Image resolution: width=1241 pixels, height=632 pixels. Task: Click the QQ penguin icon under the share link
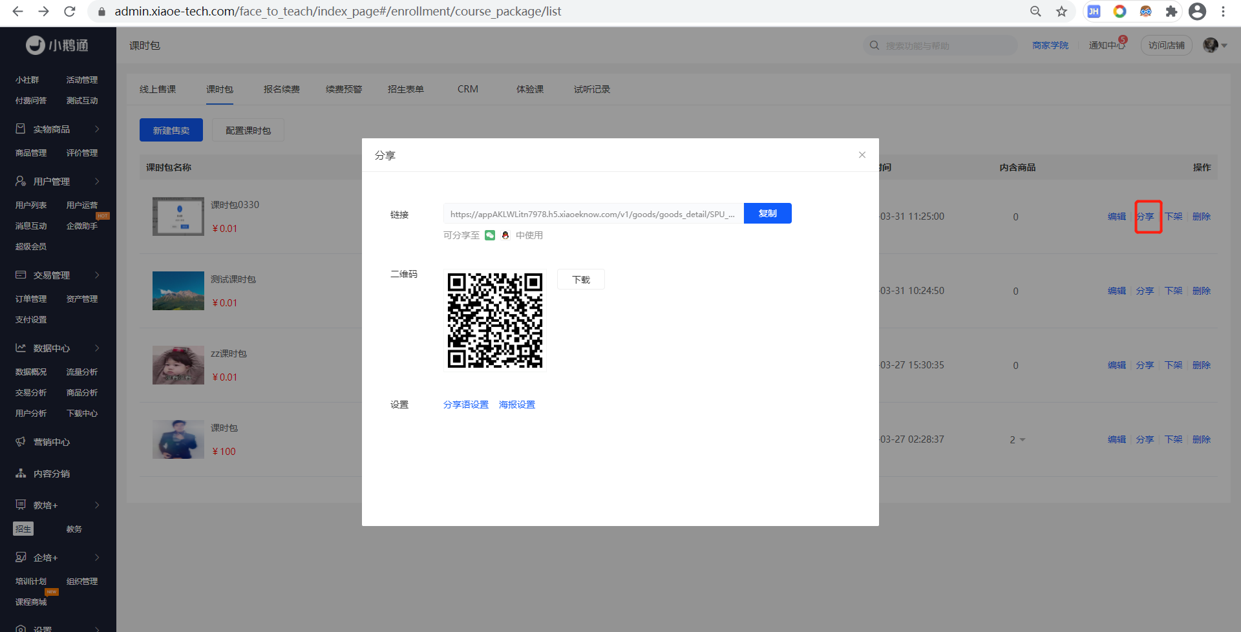pos(505,235)
